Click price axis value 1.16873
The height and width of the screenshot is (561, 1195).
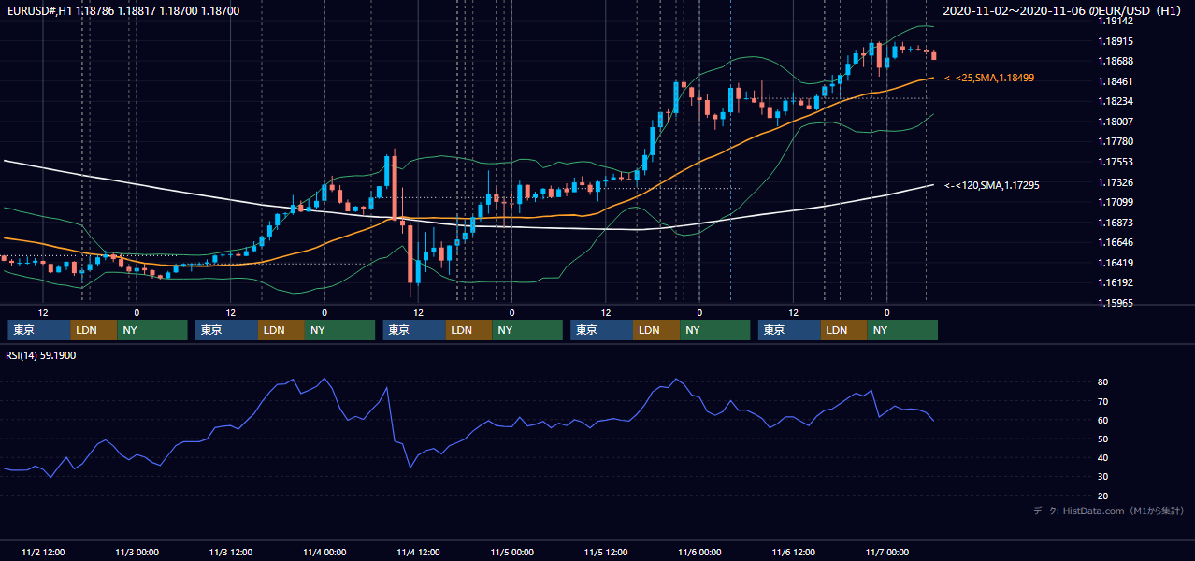(x=1116, y=223)
